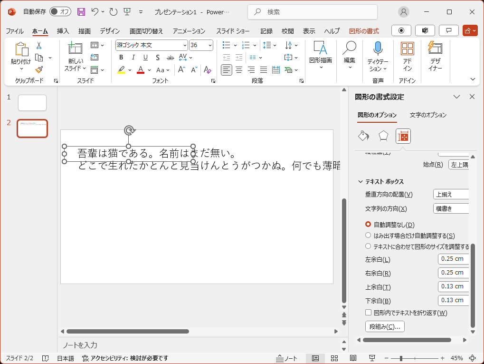Image resolution: width=484 pixels, height=364 pixels.
Task: Click the ノート button in status bar
Action: (x=287, y=358)
